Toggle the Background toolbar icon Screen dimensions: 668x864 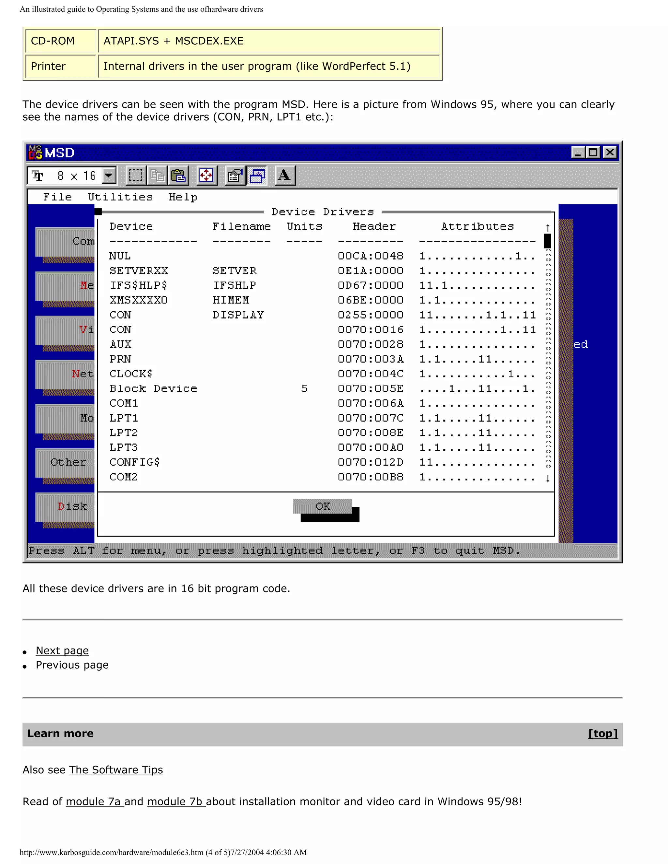coord(257,176)
